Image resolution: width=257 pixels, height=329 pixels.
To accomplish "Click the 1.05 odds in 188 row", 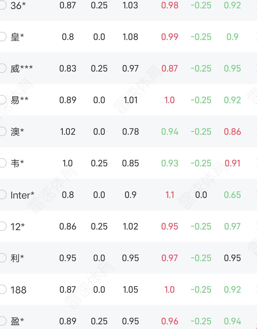I will pos(130,290).
